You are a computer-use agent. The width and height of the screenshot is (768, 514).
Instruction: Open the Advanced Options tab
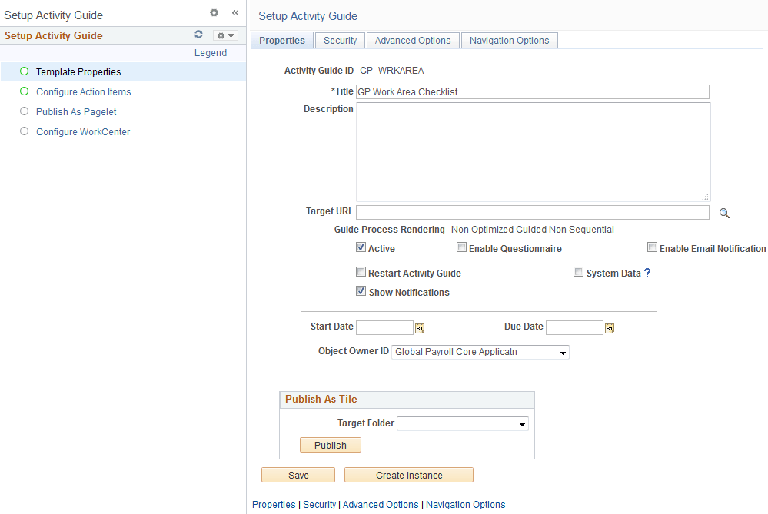[412, 40]
